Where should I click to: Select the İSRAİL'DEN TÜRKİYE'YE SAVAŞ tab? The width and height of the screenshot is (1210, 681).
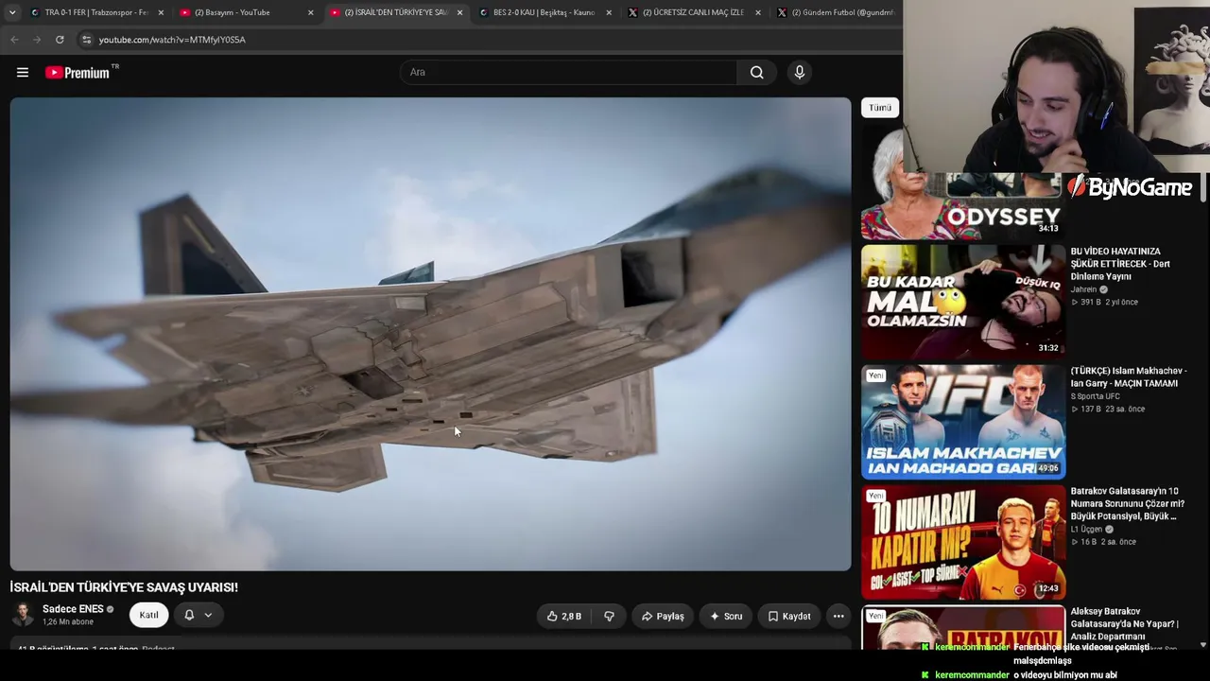[x=395, y=12]
